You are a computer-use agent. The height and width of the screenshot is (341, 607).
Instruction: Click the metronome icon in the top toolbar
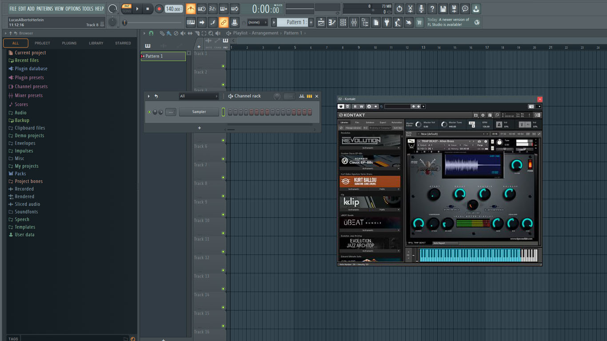coord(191,8)
